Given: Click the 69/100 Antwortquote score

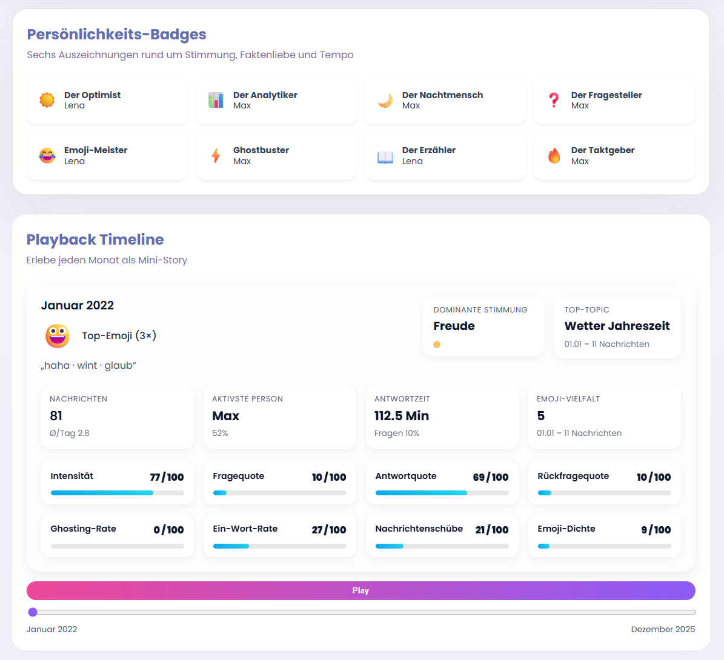Looking at the screenshot, I should 491,477.
